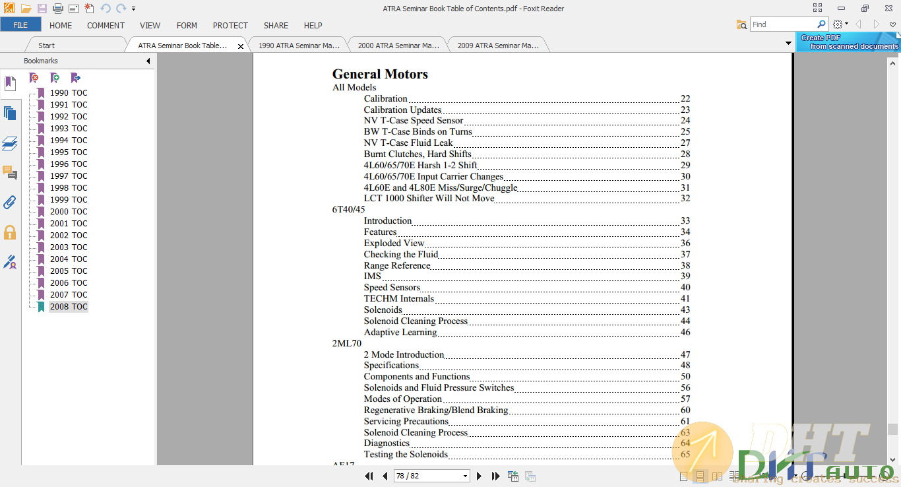The image size is (901, 487).
Task: Close the ATRA Seminar Book Table tab
Action: click(x=241, y=46)
